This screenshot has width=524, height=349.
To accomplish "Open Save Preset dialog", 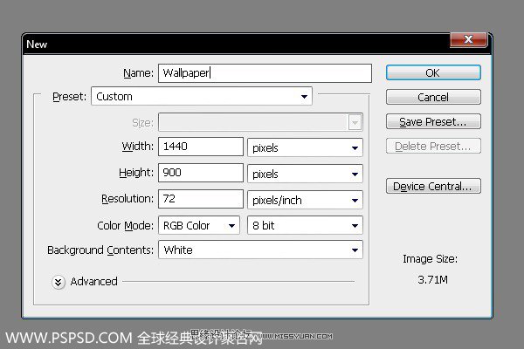I will (433, 121).
